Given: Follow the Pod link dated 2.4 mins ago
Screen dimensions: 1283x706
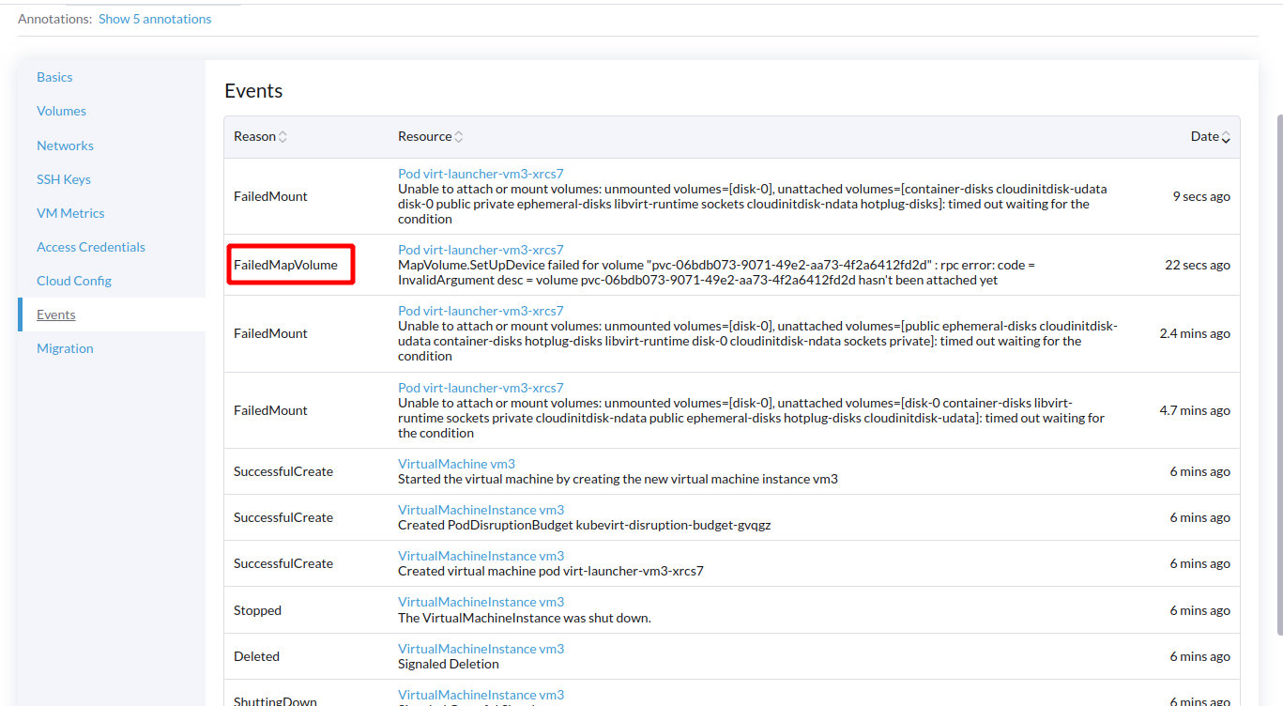Looking at the screenshot, I should [x=481, y=311].
